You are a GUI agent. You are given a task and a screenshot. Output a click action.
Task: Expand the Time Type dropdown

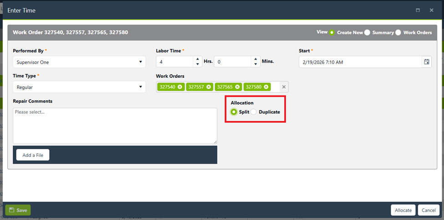(79, 87)
